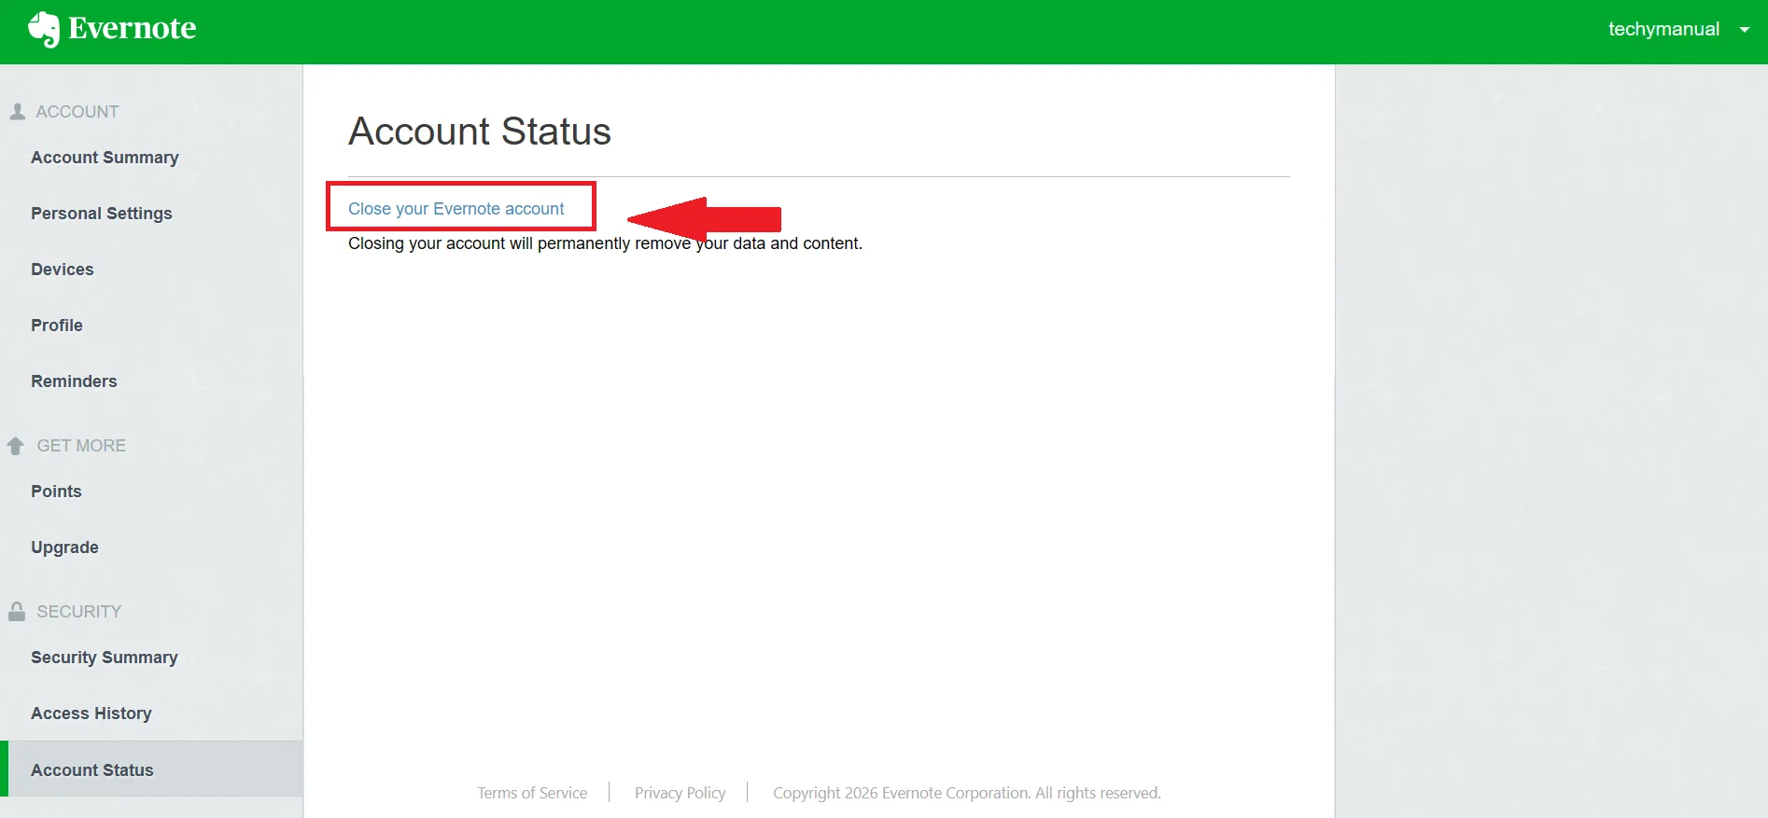Open Reminders settings
Viewport: 1768px width, 818px height.
coord(74,381)
